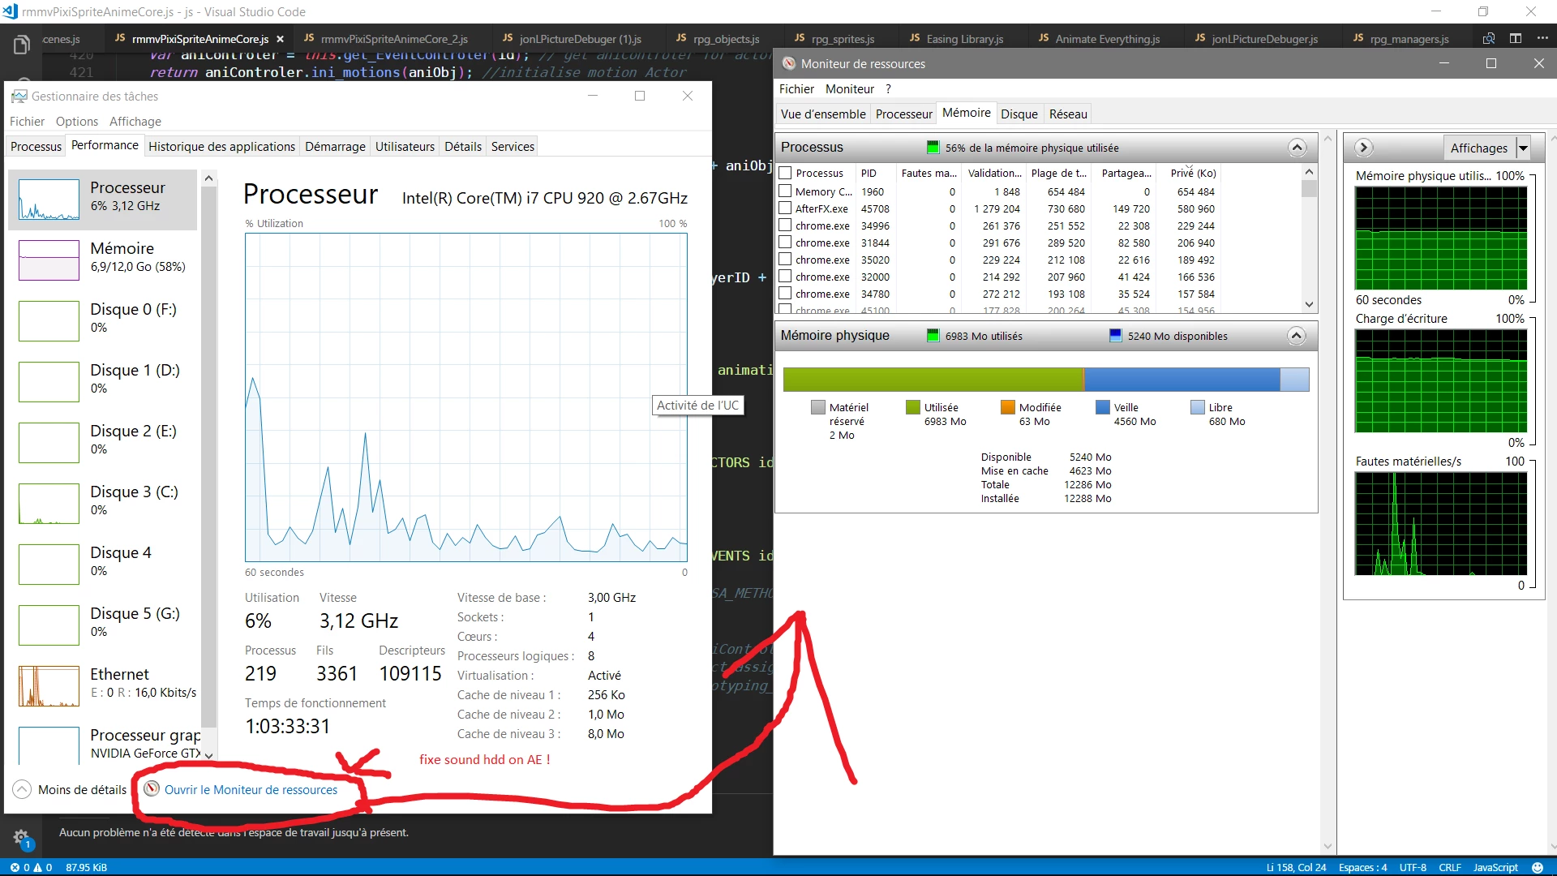This screenshot has height=876, width=1557.
Task: Switch to the Disque tab
Action: coord(1019,114)
